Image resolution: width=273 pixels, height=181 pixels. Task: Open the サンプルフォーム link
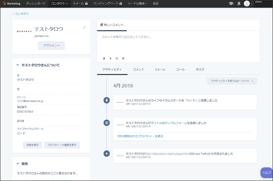(176, 123)
